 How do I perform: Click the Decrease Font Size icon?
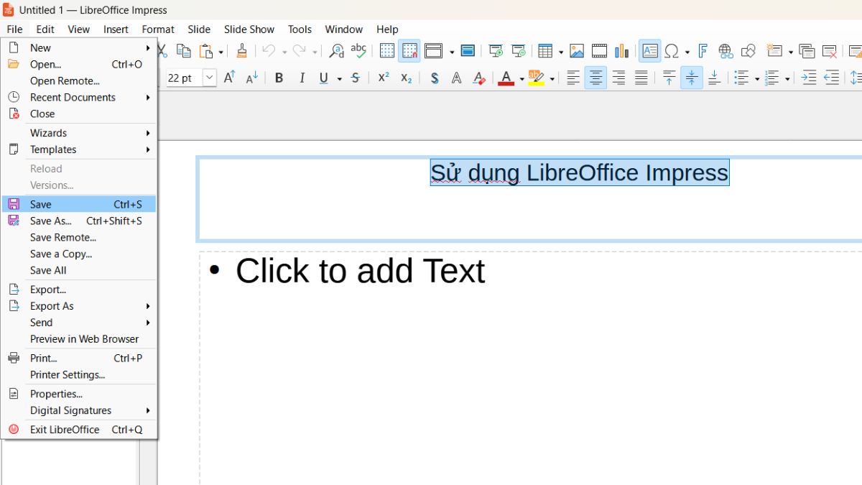click(252, 78)
